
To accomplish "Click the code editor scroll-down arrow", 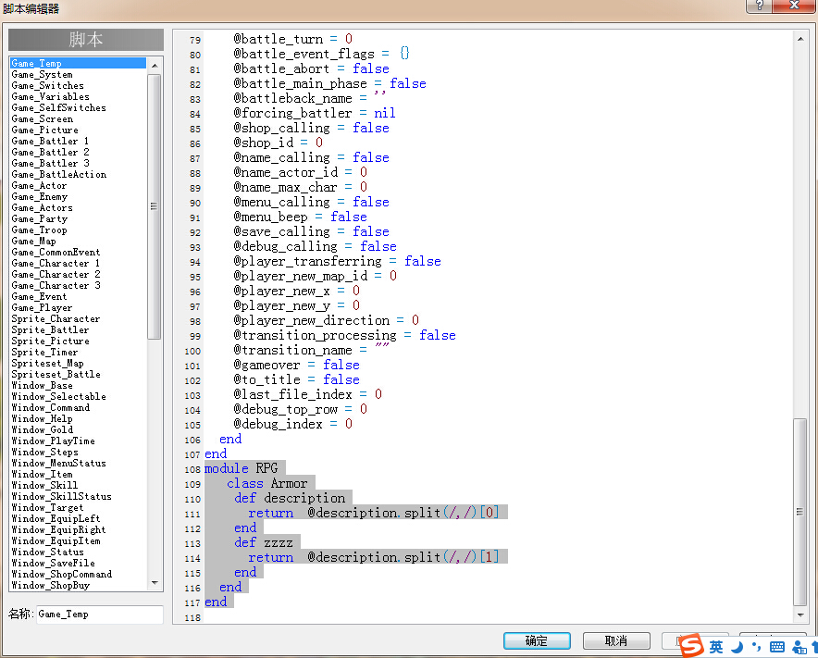I will pos(800,615).
